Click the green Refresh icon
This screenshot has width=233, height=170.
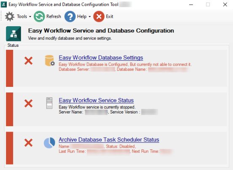[39, 16]
